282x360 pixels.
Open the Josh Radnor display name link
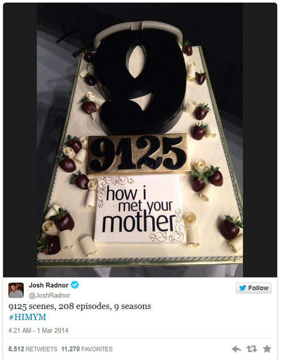pyautogui.click(x=49, y=285)
